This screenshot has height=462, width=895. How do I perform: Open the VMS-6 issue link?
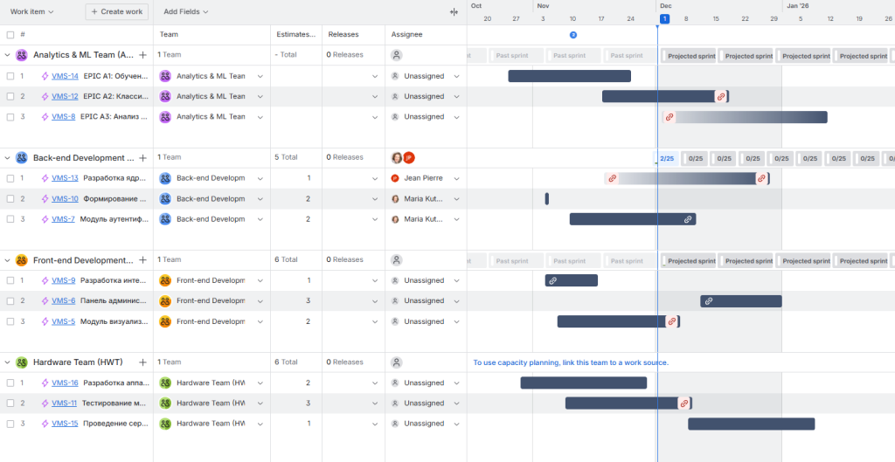coord(63,301)
